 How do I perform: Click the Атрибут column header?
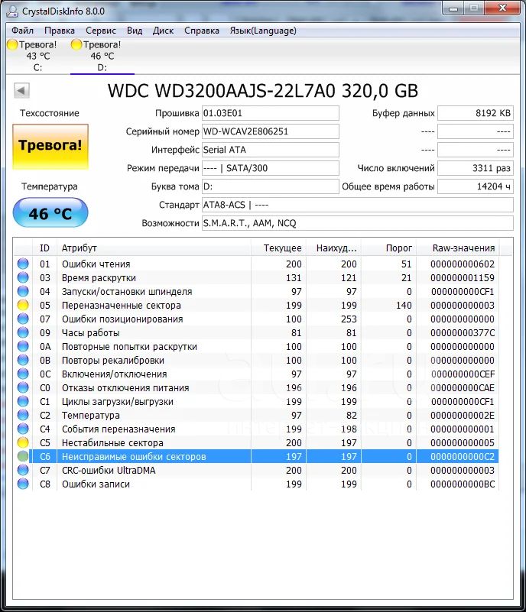[80, 248]
